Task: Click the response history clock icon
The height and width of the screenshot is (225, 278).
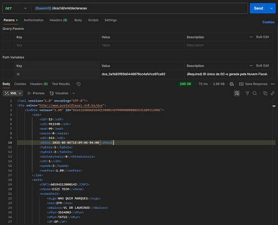Action: [78, 84]
